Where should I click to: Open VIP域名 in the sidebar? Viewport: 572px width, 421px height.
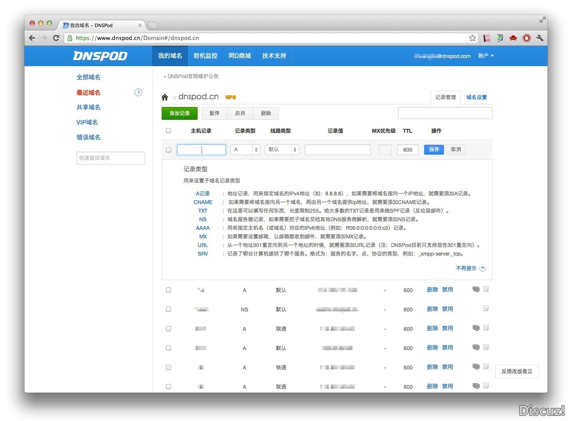click(x=87, y=122)
